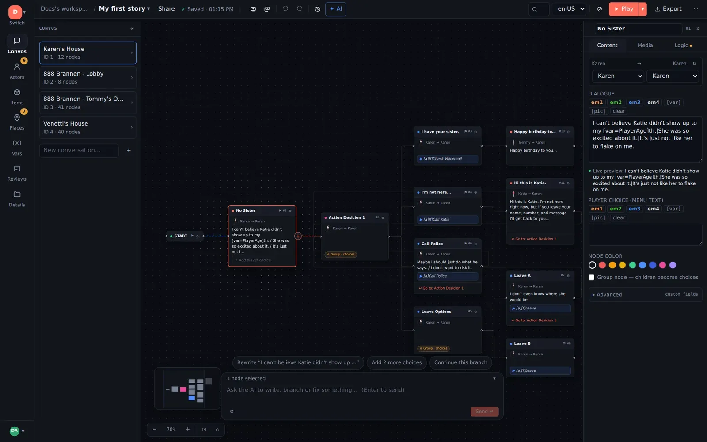The image size is (707, 442).
Task: Click the undo arrow icon
Action: 285,9
